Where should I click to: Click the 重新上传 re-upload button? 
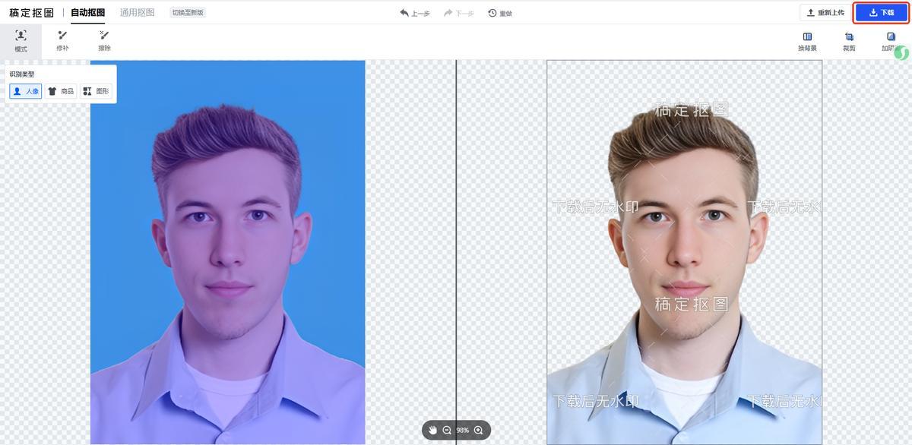tap(825, 13)
